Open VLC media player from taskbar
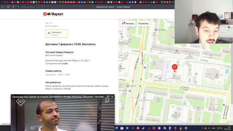The width and height of the screenshot is (233, 131). pyautogui.click(x=181, y=128)
